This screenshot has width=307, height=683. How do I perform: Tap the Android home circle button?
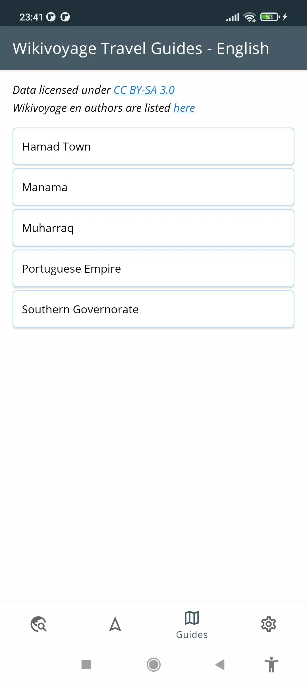[153, 665]
